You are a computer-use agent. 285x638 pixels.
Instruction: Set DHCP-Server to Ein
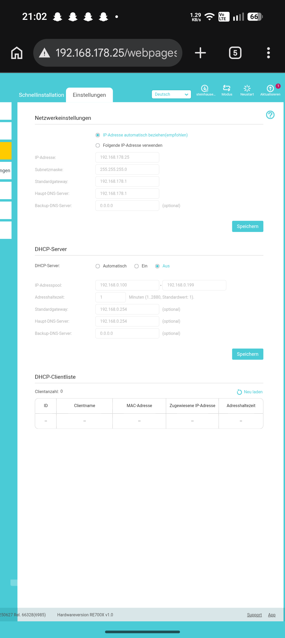point(136,266)
